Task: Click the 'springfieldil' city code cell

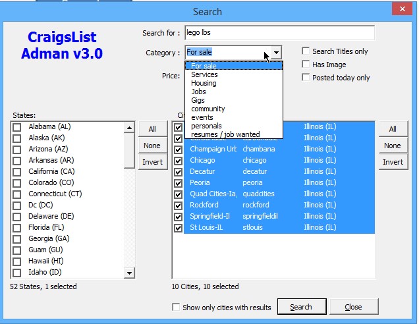Action: click(x=260, y=216)
